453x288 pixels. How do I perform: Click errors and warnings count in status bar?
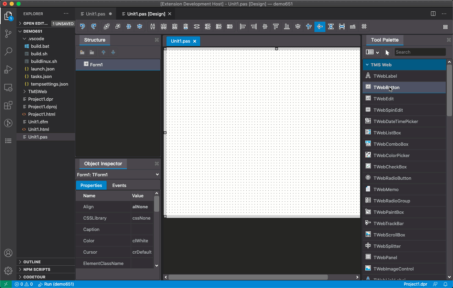(x=24, y=284)
